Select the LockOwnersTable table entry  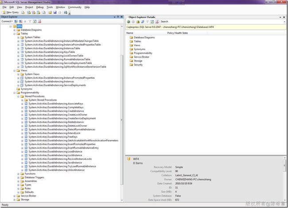click(x=54, y=56)
